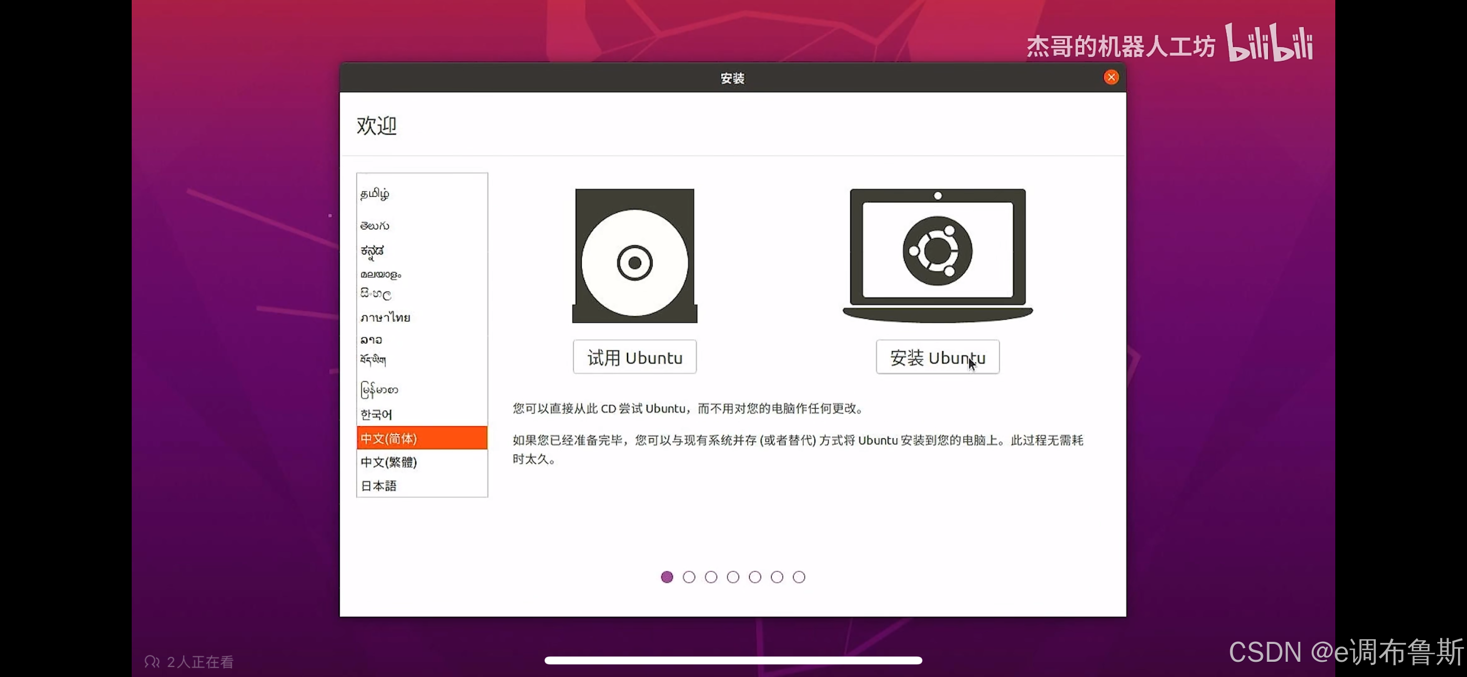Click the first filled progress dot
The image size is (1467, 677).
(x=667, y=577)
